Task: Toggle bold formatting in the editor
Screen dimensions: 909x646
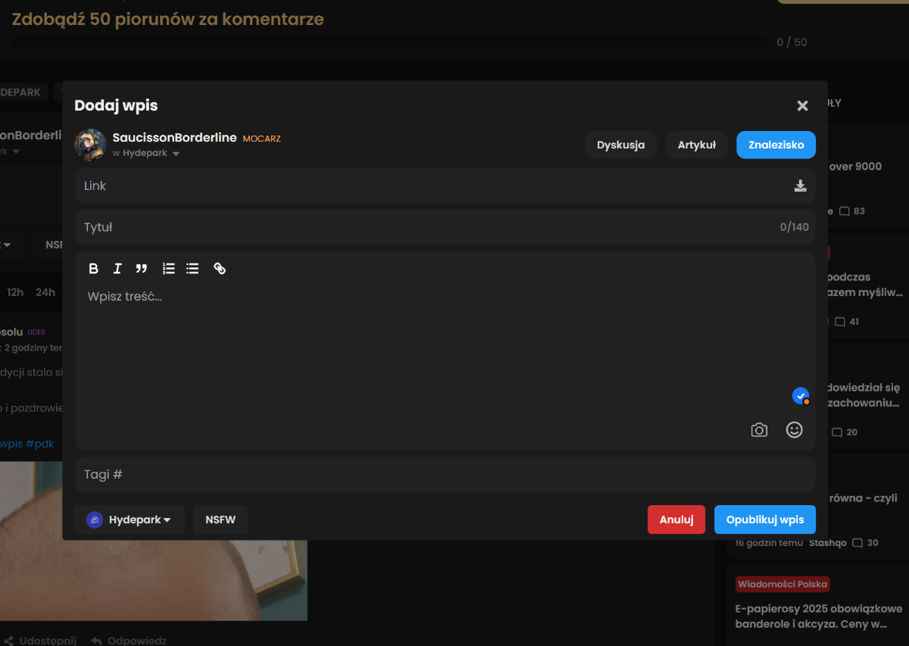Action: (x=94, y=268)
